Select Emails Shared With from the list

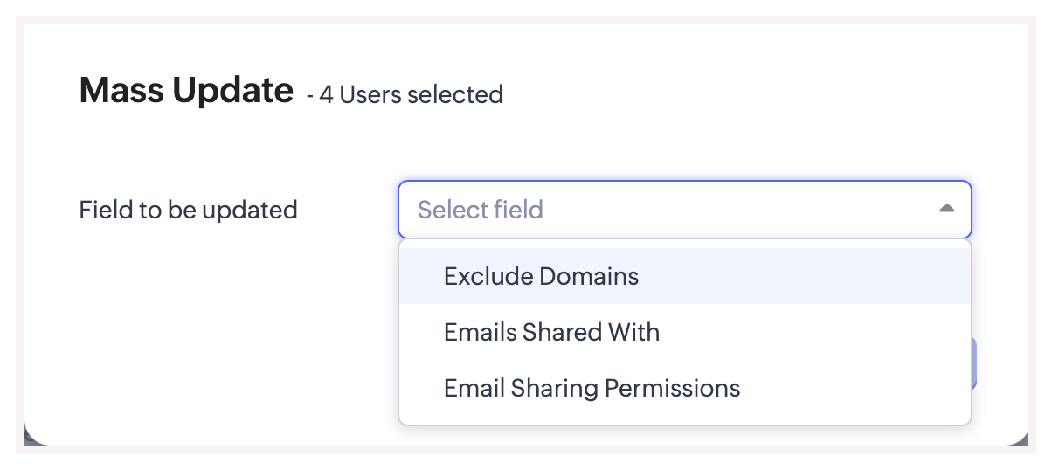[x=551, y=332]
